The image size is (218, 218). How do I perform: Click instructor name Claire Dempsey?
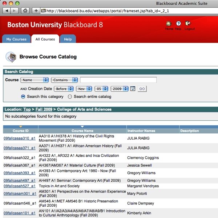pyautogui.click(x=141, y=203)
